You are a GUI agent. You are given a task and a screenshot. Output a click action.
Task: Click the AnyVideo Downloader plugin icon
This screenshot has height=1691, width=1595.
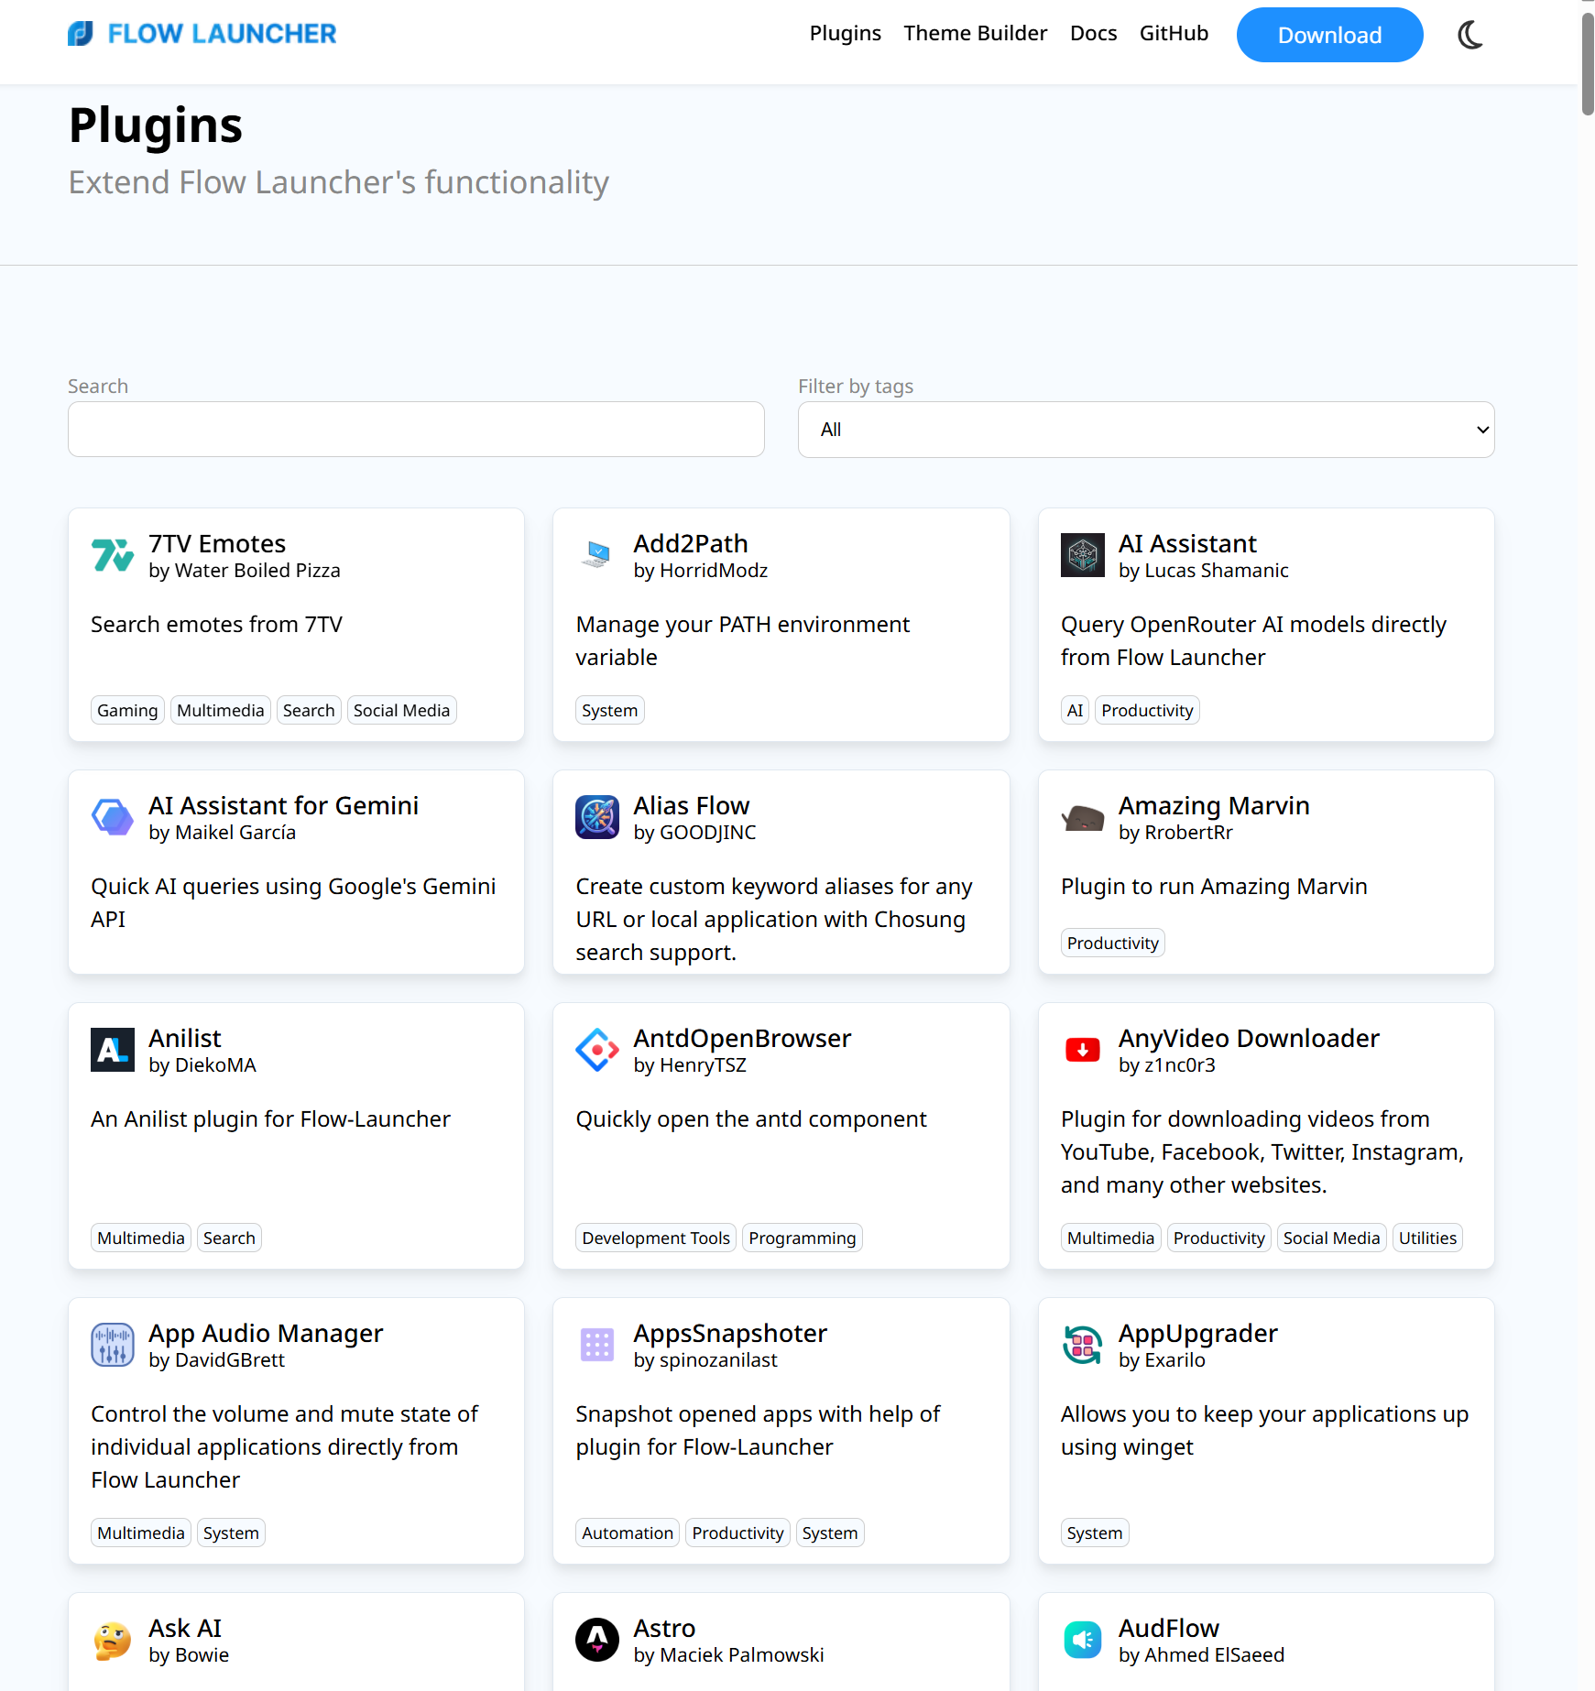[x=1083, y=1050]
